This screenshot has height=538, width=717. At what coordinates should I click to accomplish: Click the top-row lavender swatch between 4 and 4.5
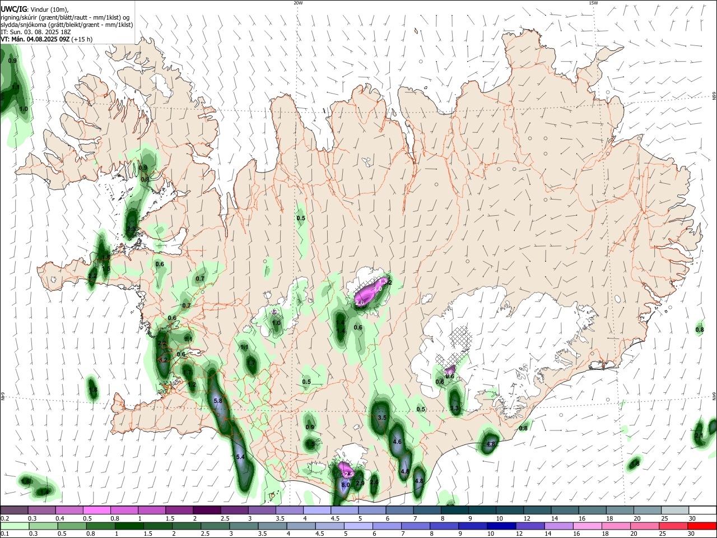pyautogui.click(x=316, y=510)
